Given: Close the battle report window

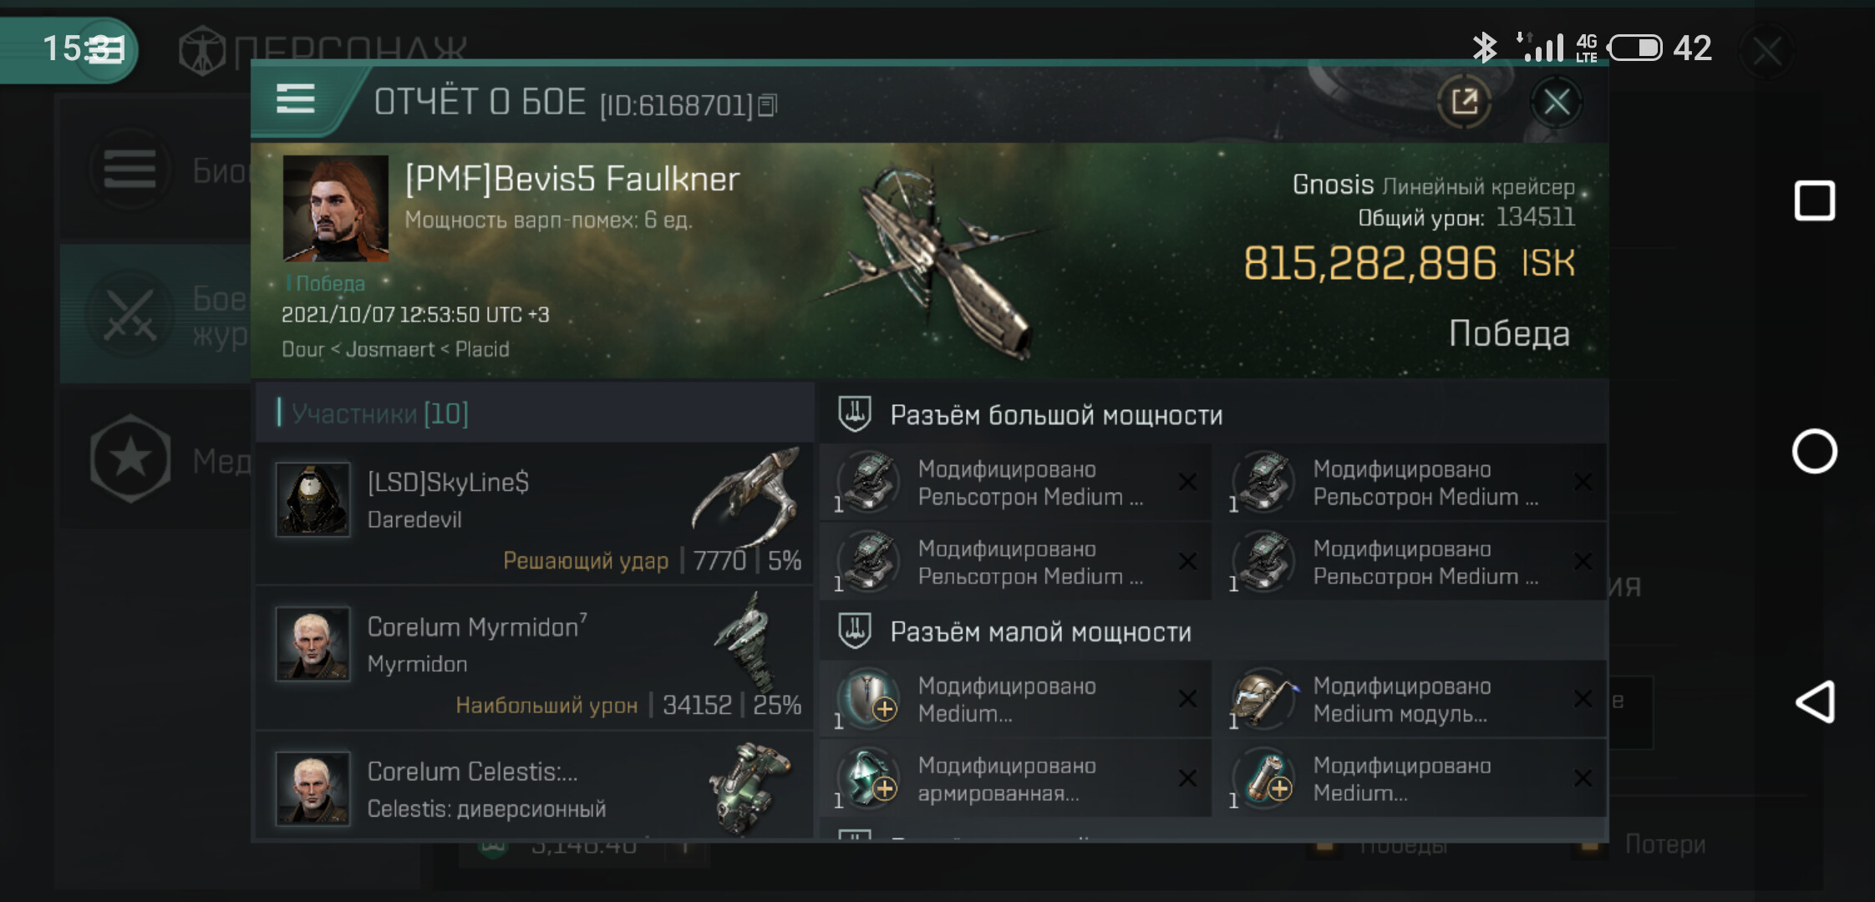Looking at the screenshot, I should (x=1556, y=102).
